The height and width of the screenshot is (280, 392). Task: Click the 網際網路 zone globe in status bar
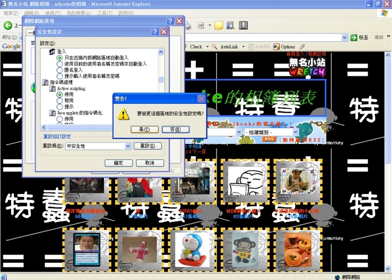[x=337, y=277]
